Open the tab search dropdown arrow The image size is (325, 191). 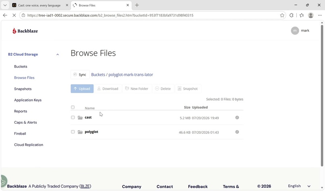5,5
